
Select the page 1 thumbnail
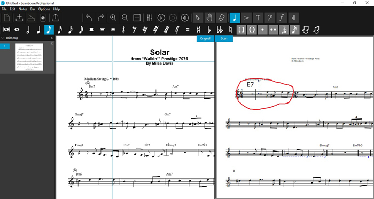29,57
